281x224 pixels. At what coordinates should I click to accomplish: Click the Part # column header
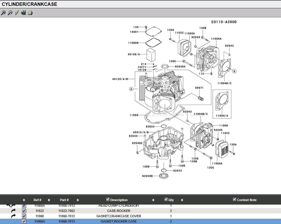[x=64, y=200]
